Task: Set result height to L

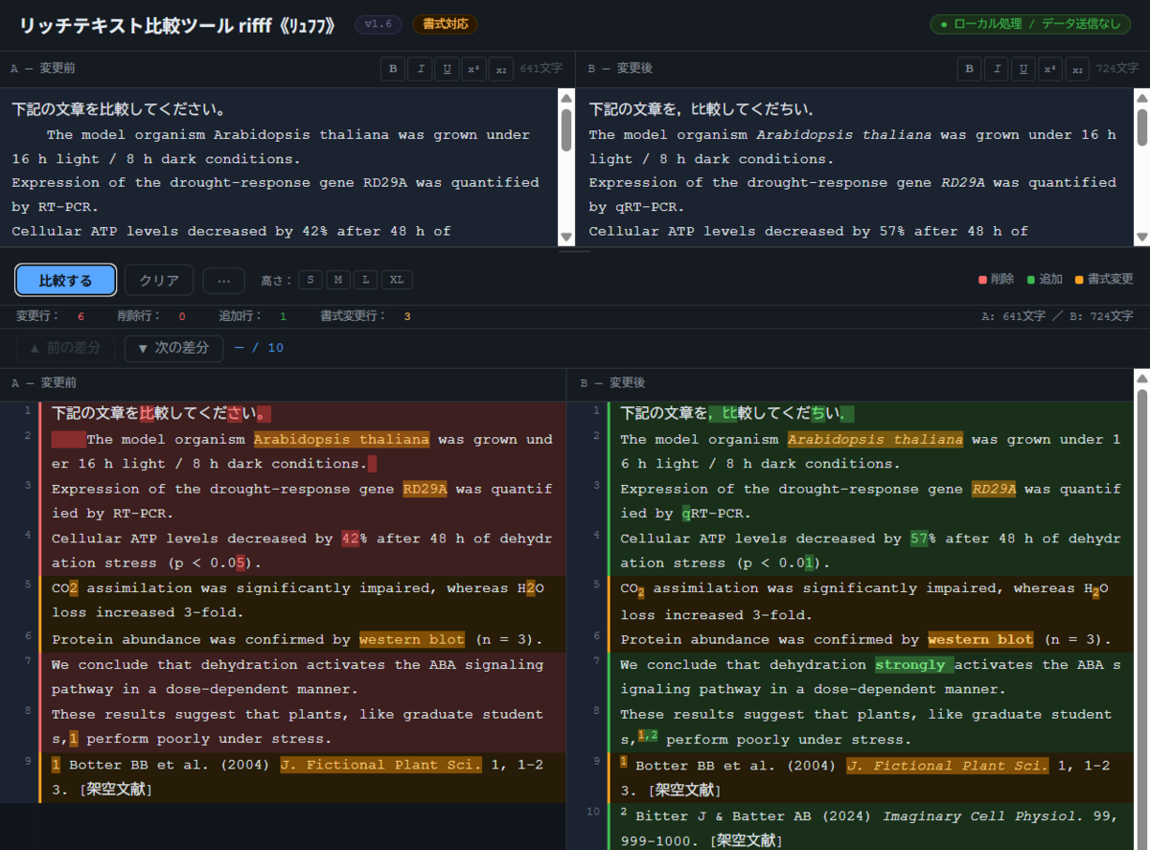Action: [x=365, y=280]
